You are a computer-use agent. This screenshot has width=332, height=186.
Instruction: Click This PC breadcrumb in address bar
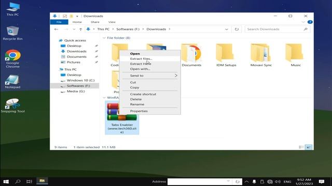click(x=103, y=29)
